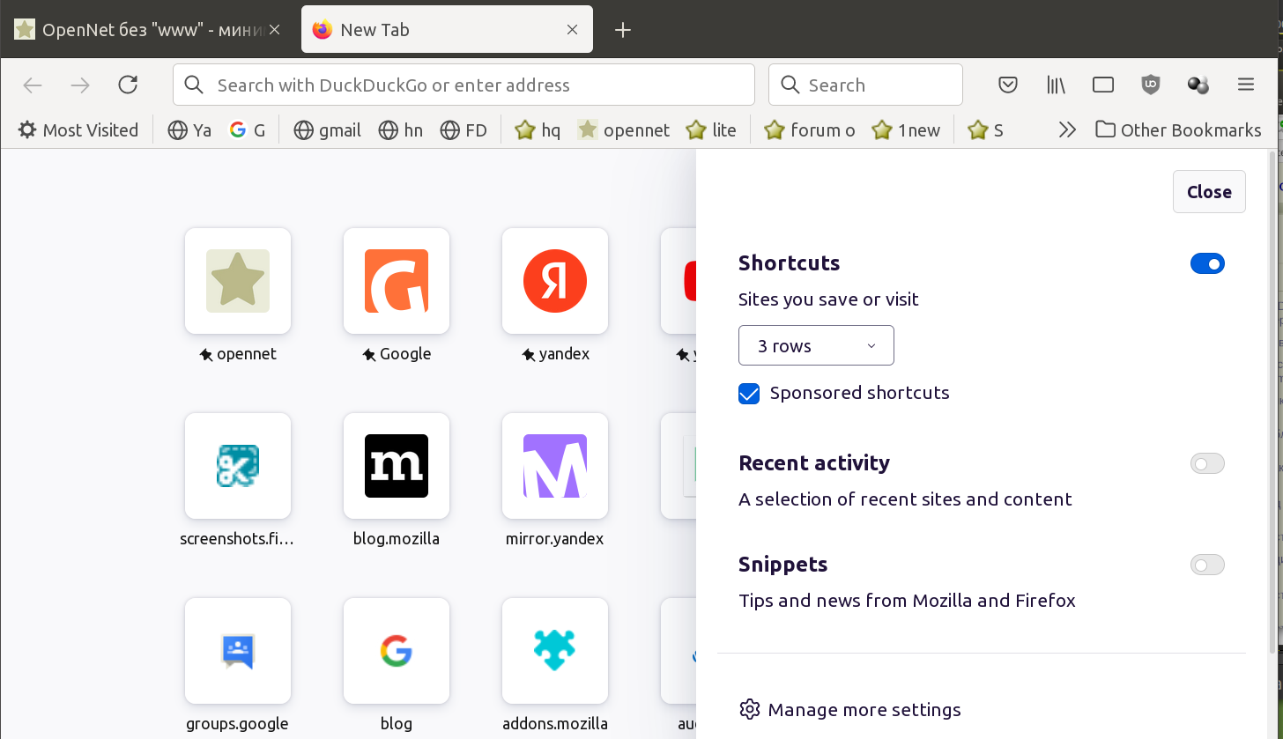
Task: Select the New Tab tab
Action: click(x=447, y=30)
